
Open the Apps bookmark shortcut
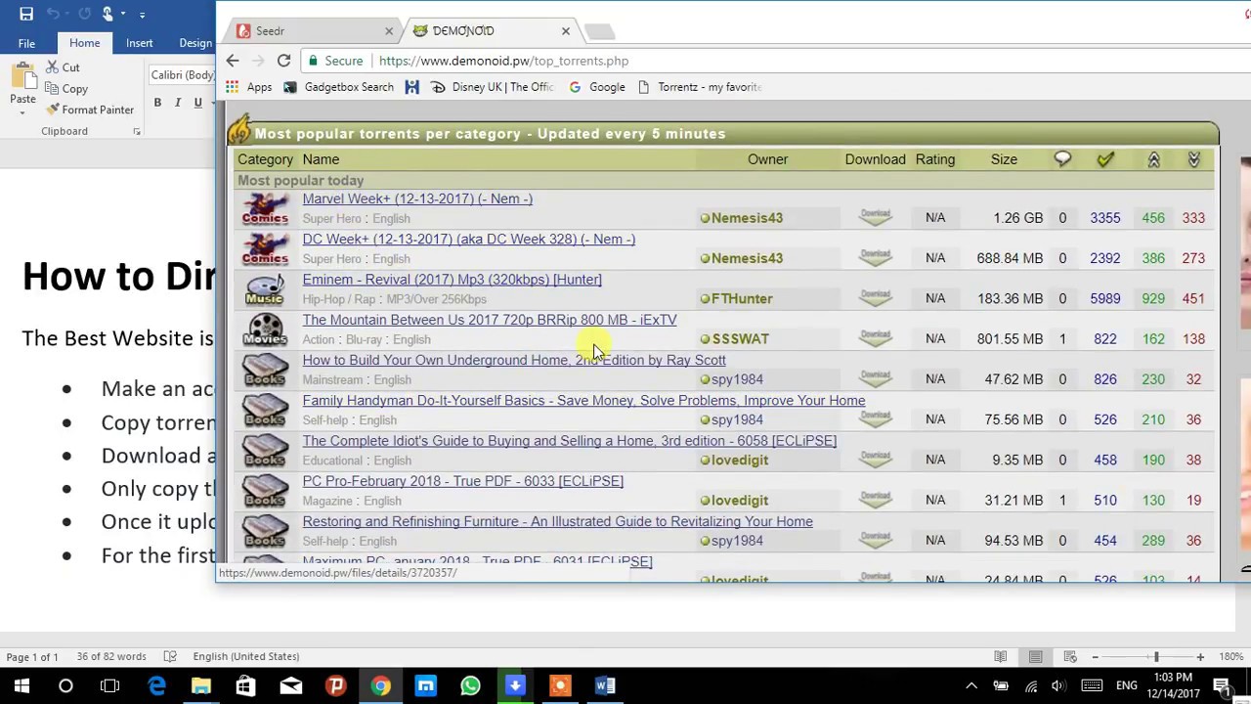pyautogui.click(x=248, y=87)
